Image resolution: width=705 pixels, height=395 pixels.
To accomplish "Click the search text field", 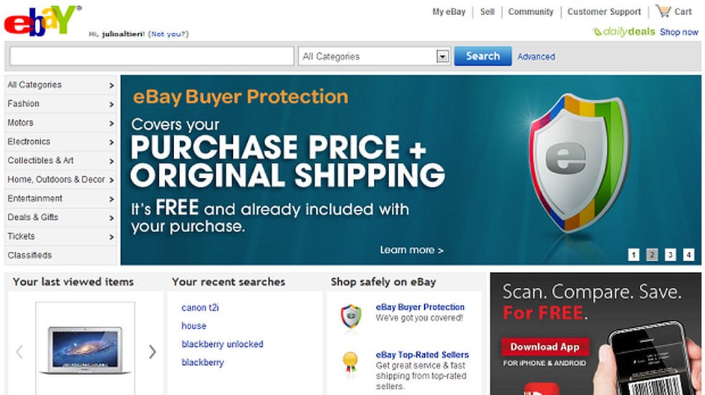I will [152, 57].
